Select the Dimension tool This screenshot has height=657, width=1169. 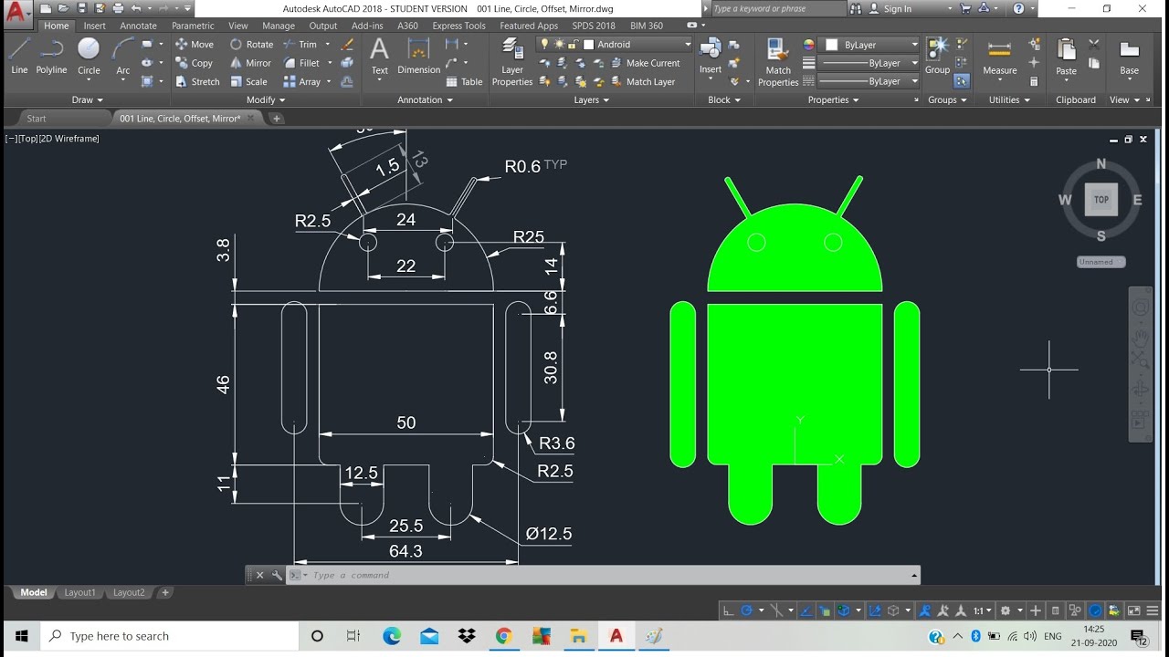418,57
